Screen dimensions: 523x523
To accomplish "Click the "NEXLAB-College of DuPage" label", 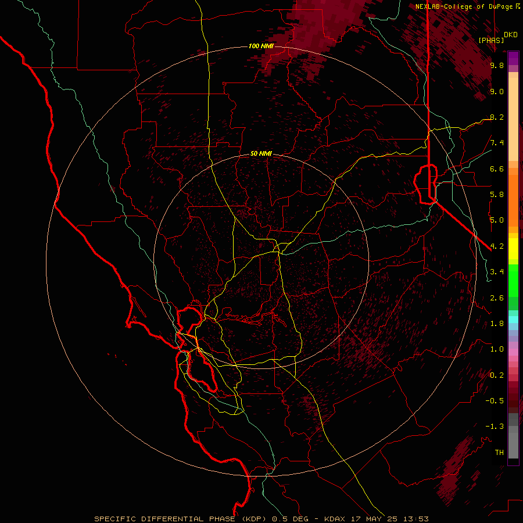I will tap(464, 6).
